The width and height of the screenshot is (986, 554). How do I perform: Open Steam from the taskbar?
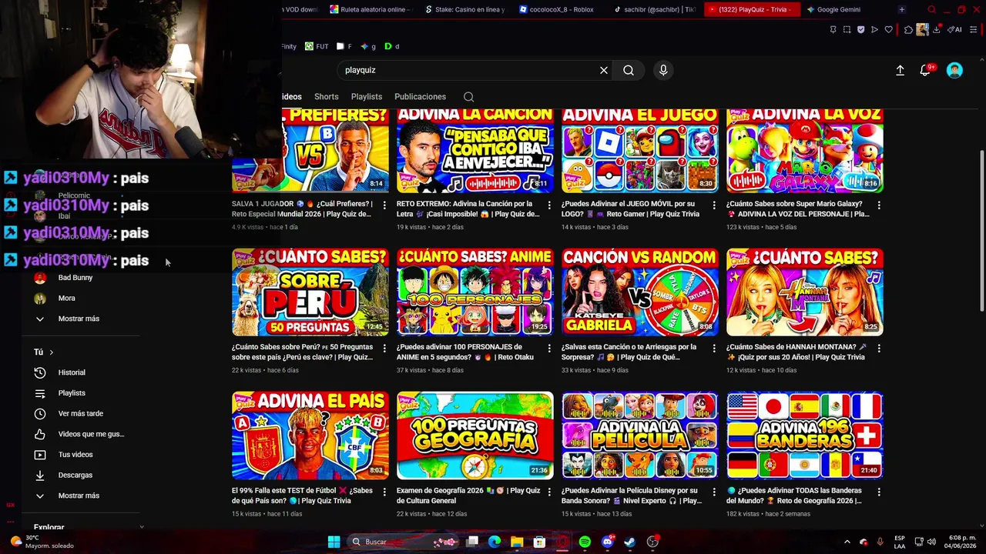click(629, 542)
